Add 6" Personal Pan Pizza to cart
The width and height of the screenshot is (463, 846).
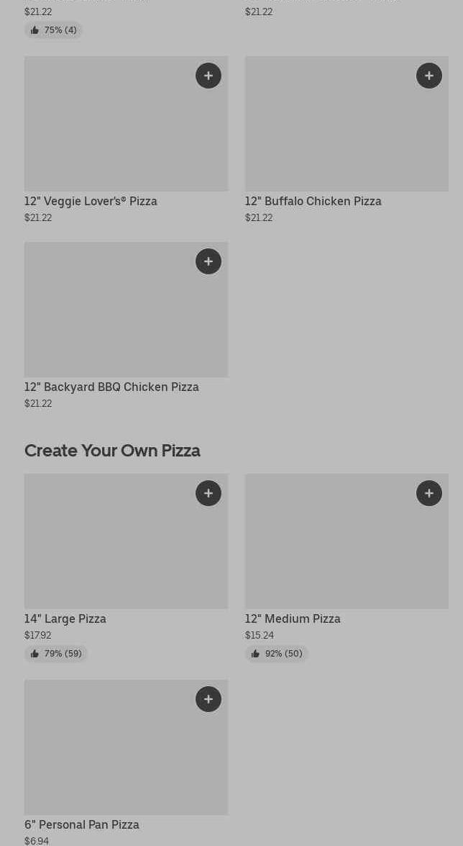click(x=208, y=699)
